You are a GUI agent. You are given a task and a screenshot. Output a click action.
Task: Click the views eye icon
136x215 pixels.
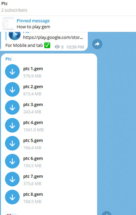pyautogui.click(x=57, y=47)
